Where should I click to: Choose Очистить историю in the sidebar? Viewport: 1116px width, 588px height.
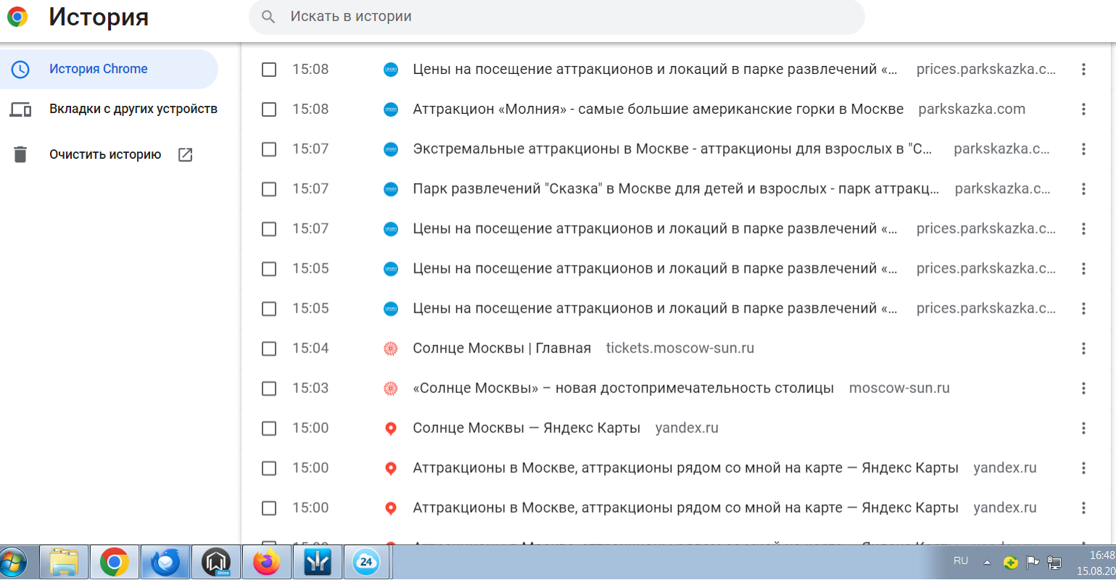(x=105, y=154)
